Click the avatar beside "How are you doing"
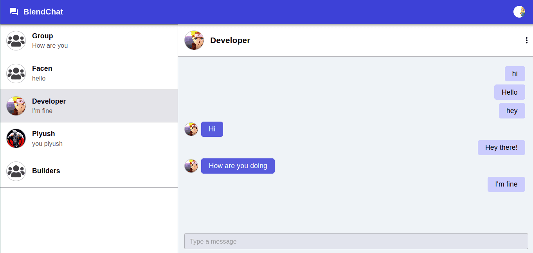533x253 pixels. click(191, 166)
